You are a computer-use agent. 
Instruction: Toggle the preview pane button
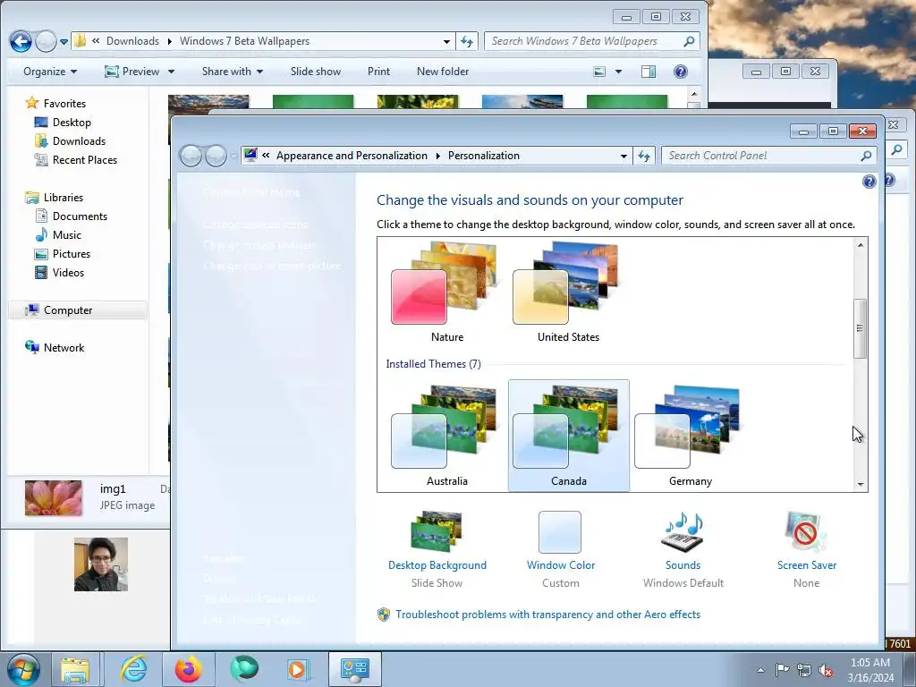tap(649, 72)
